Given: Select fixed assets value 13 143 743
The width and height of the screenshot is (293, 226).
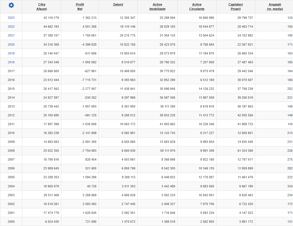Looking at the screenshot, I should coord(167,133).
